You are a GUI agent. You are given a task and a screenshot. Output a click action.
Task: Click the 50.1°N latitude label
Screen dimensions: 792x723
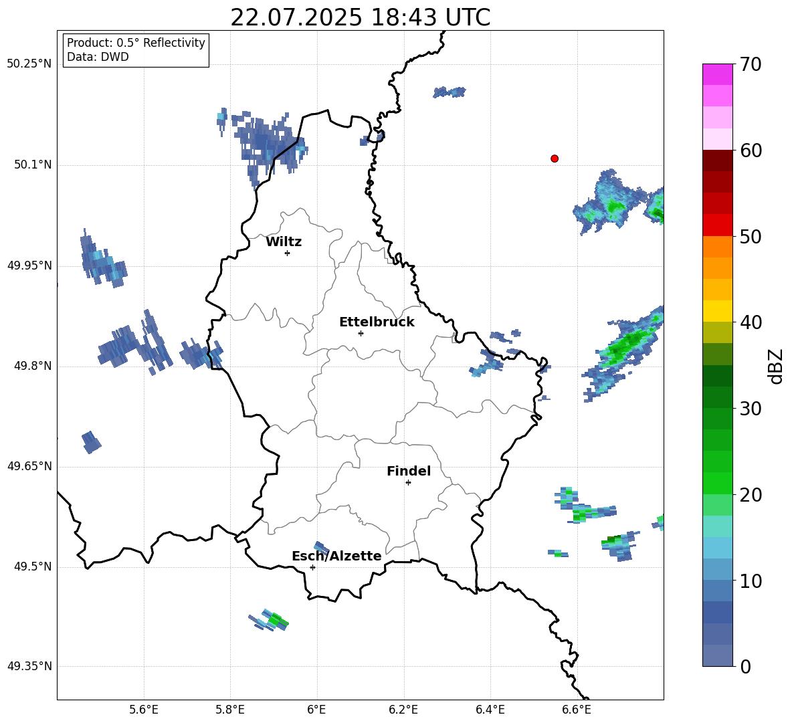[33, 165]
